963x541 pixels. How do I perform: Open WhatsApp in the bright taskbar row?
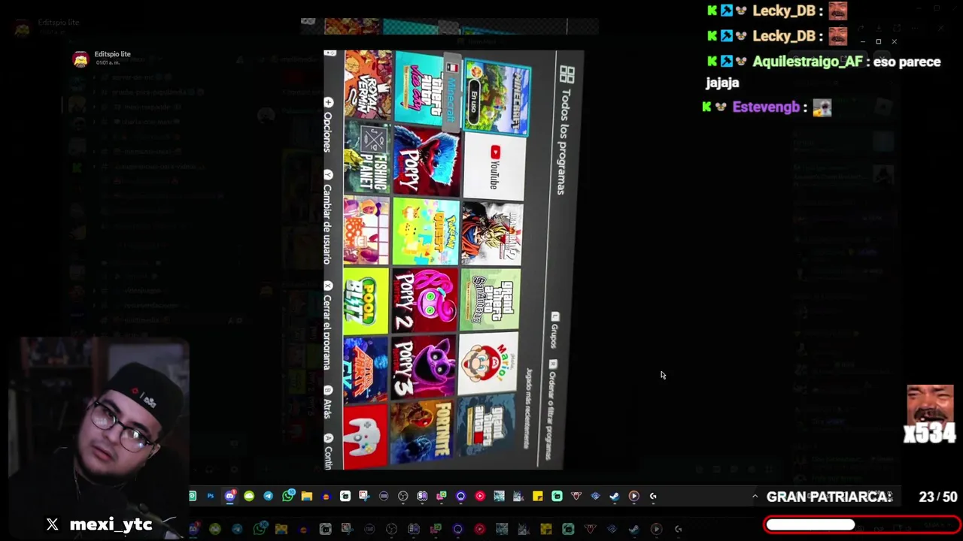pyautogui.click(x=288, y=496)
